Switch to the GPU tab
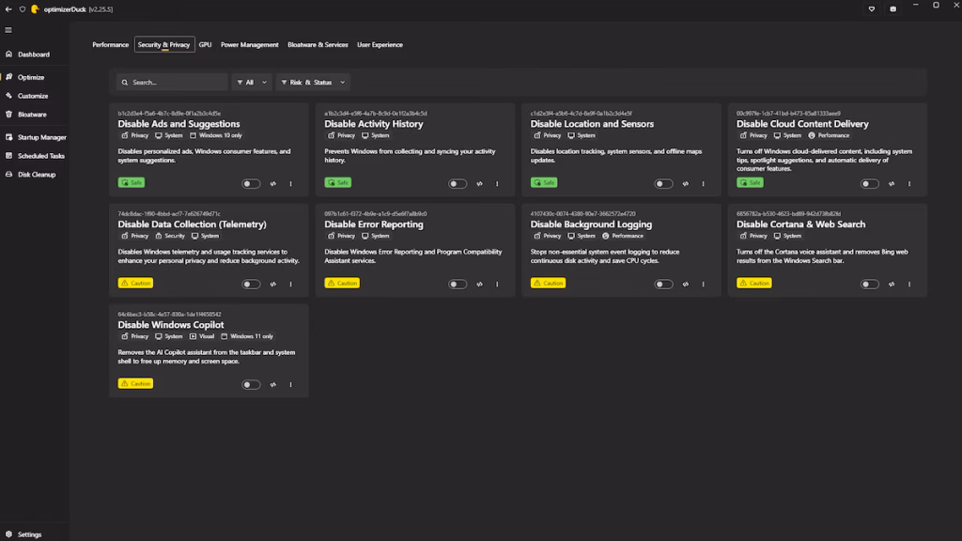962x541 pixels. click(205, 45)
